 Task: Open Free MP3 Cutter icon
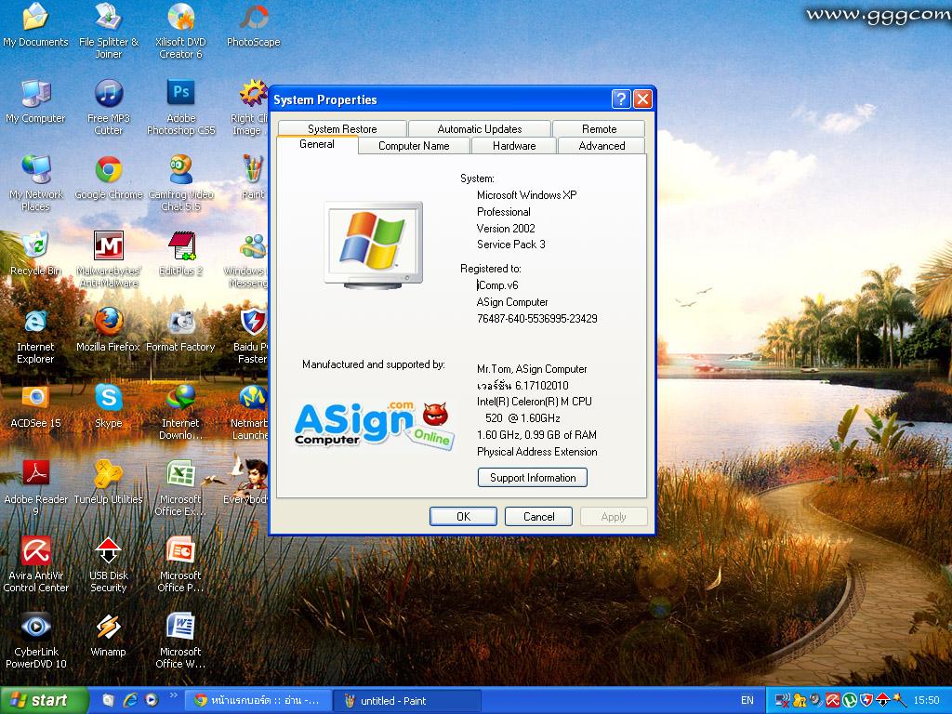tap(108, 108)
